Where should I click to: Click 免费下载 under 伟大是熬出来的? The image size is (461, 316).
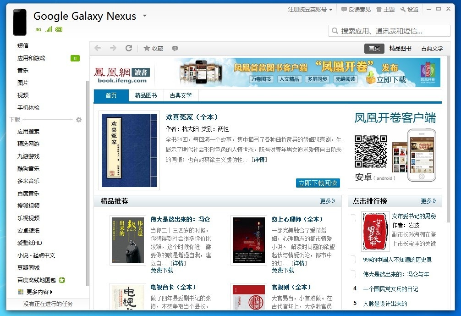pyautogui.click(x=162, y=270)
